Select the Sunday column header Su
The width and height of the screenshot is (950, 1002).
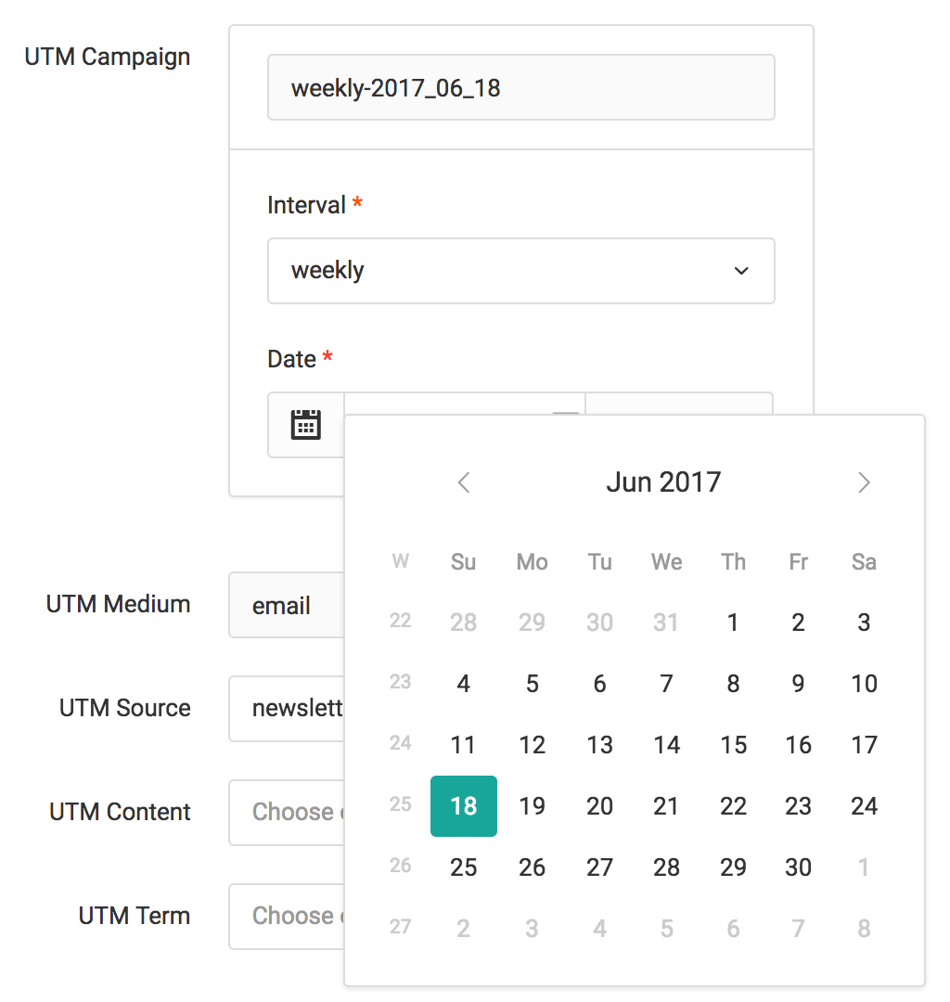click(463, 561)
